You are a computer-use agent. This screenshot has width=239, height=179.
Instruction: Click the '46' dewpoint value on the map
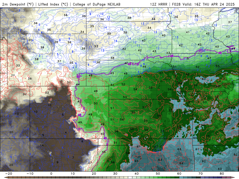point(144,67)
